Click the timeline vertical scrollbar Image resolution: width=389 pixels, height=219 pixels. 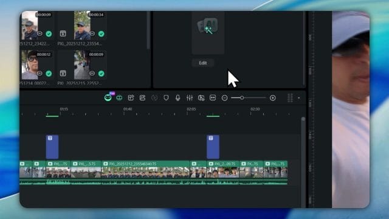coord(303,162)
